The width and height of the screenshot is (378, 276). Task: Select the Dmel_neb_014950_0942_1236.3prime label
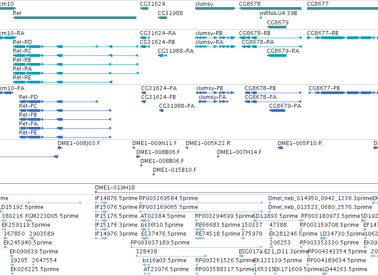tap(320, 198)
